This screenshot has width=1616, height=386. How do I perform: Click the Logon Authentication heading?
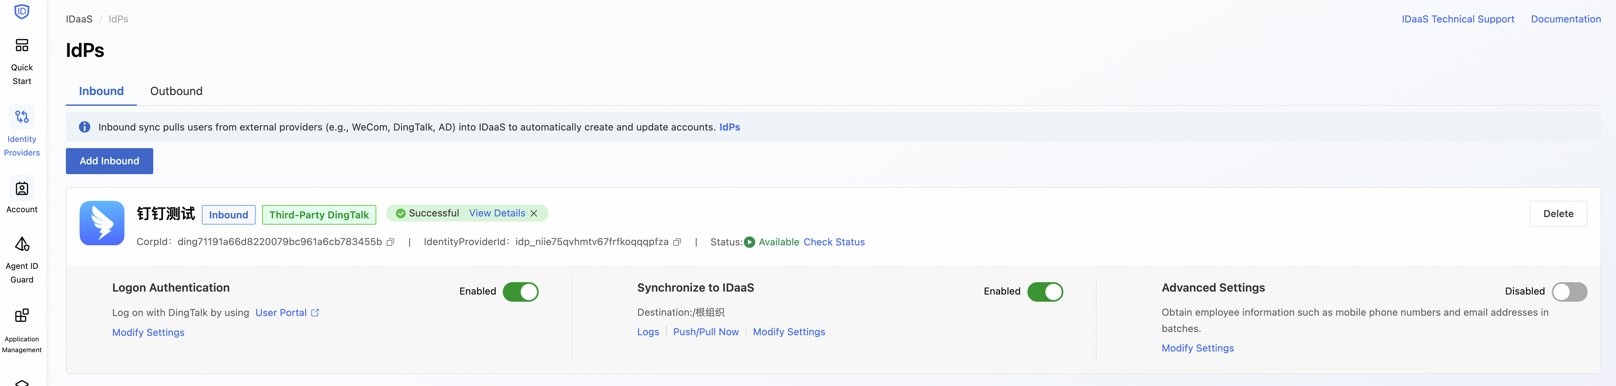[171, 288]
